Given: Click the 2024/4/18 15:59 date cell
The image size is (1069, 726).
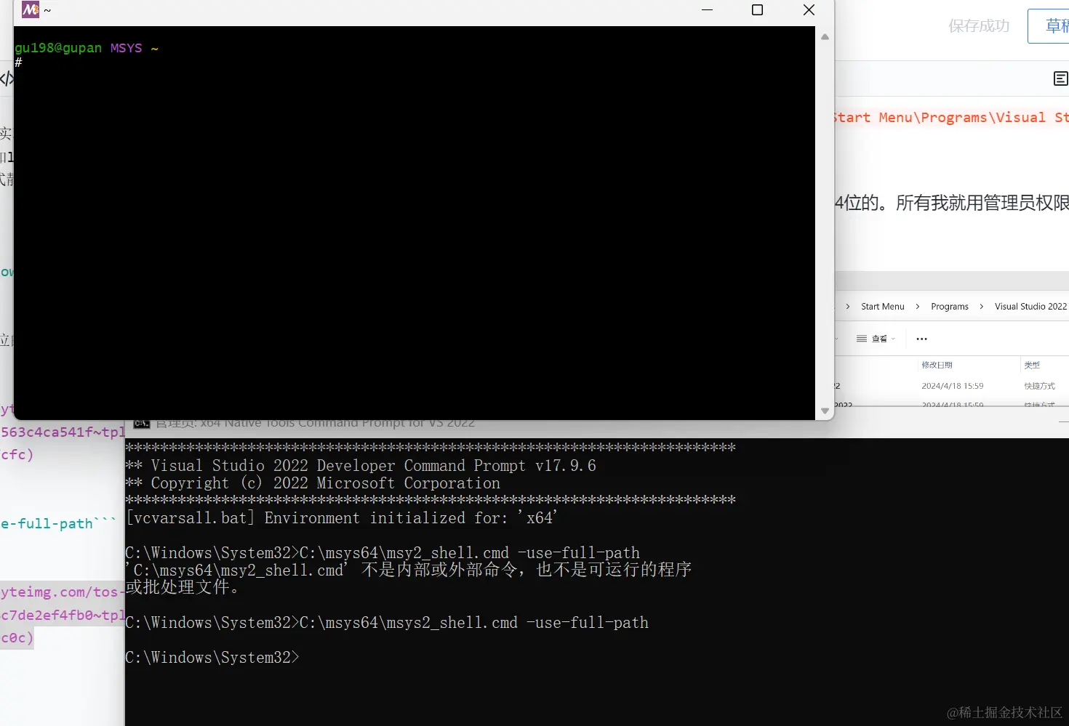Looking at the screenshot, I should [952, 386].
